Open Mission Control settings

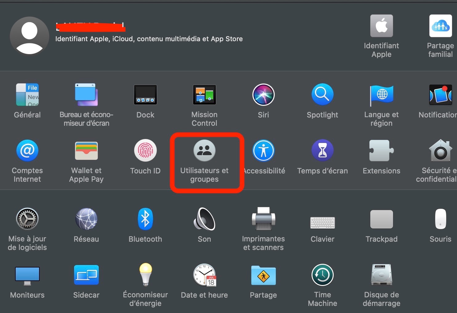point(205,95)
